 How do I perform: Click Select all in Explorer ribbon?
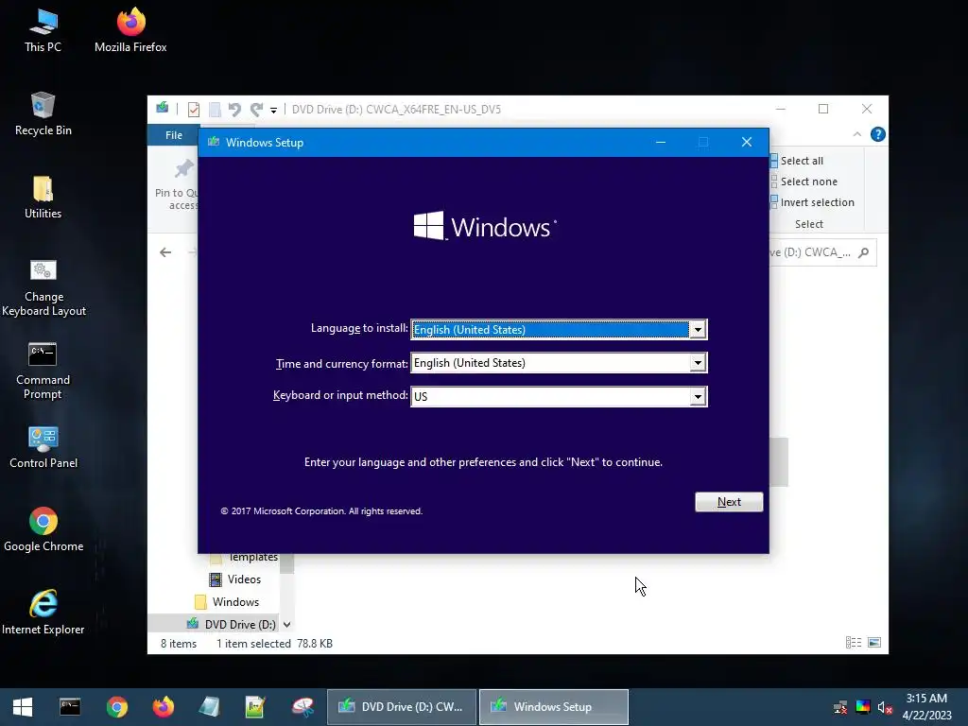(x=797, y=161)
